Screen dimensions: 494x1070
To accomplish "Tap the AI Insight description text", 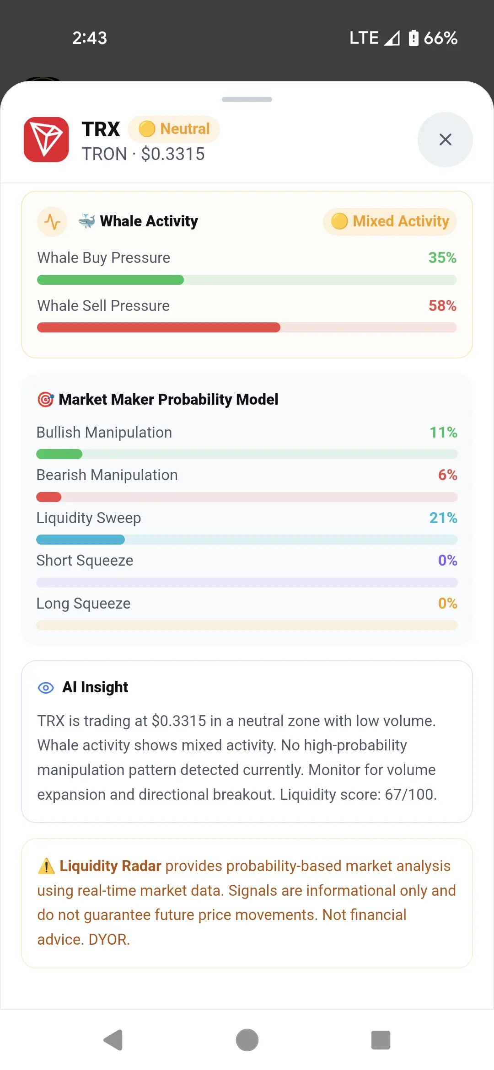I will tap(237, 758).
